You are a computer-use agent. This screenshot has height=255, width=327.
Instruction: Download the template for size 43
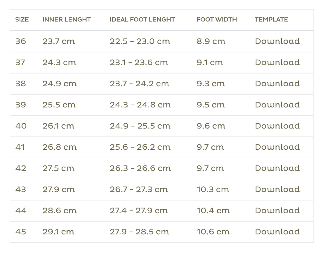pyautogui.click(x=277, y=189)
